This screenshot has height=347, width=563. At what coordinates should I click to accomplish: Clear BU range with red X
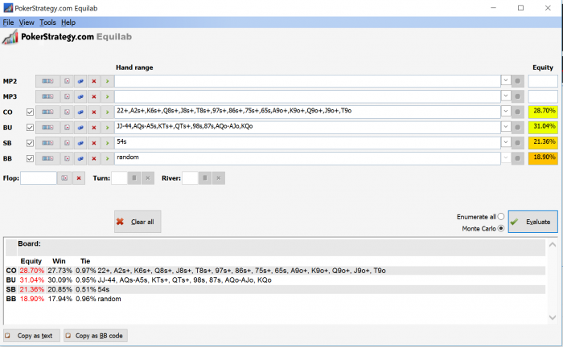point(94,128)
